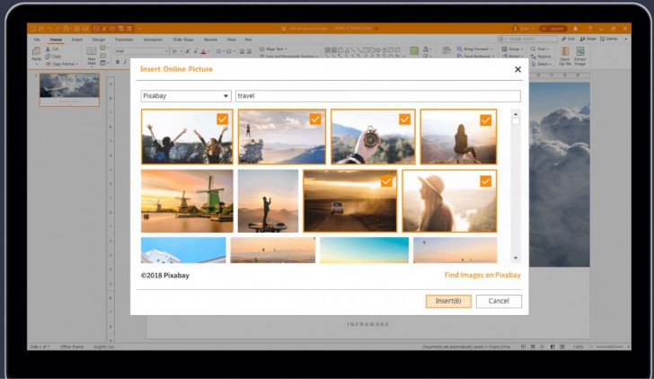
Task: Click Redo in the quick access toolbar
Action: pyautogui.click(x=57, y=29)
